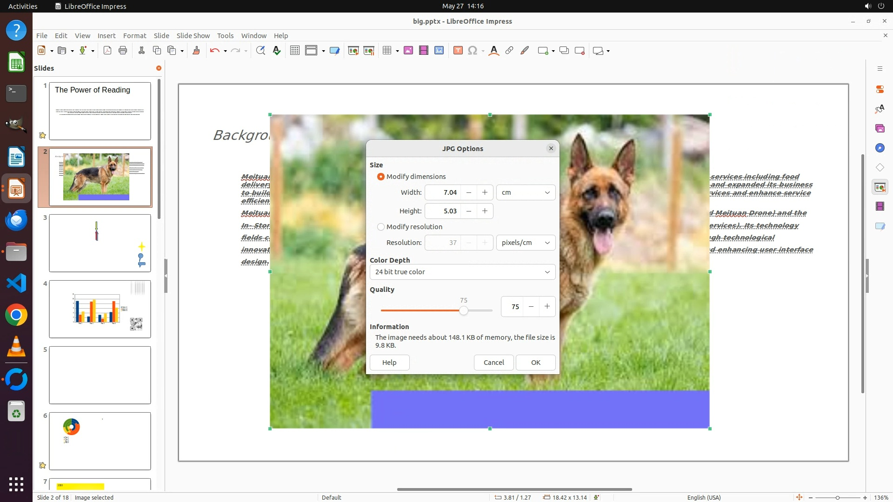The width and height of the screenshot is (893, 502).
Task: Open the Format menu
Action: (134, 36)
